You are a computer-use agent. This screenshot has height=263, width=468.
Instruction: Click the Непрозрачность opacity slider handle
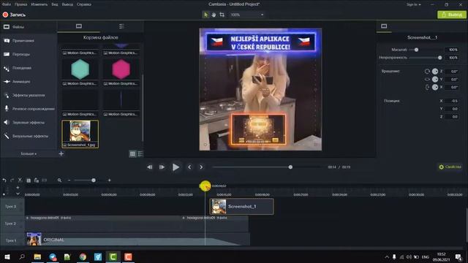(x=439, y=58)
